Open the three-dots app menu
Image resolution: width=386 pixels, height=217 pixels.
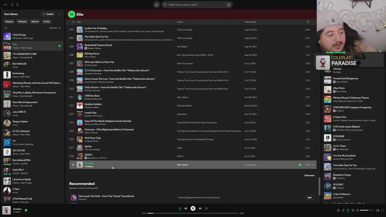[5, 5]
